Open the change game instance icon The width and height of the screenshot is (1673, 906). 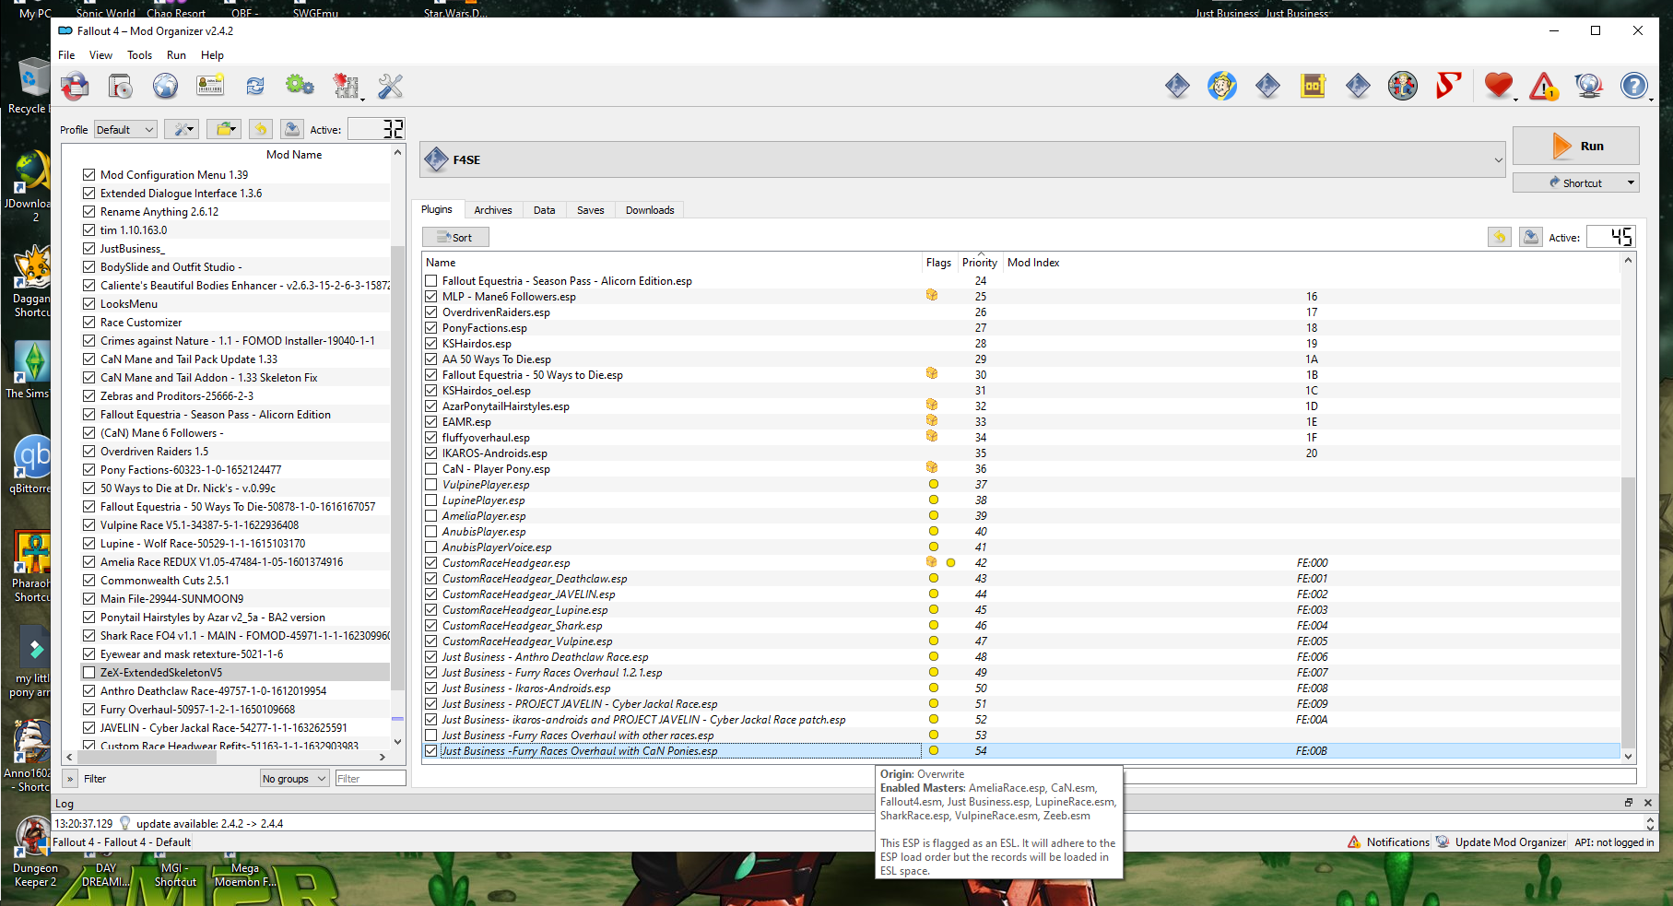76,87
